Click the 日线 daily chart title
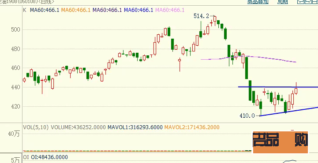This screenshot has width=318, height=163. (x=46, y=2)
